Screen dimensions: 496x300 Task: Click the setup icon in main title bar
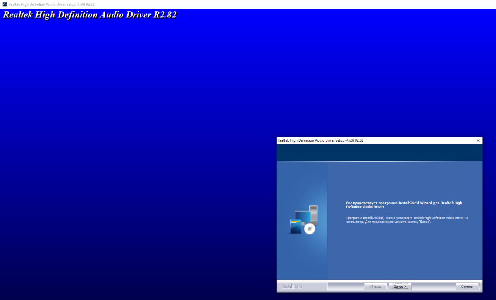point(5,4)
